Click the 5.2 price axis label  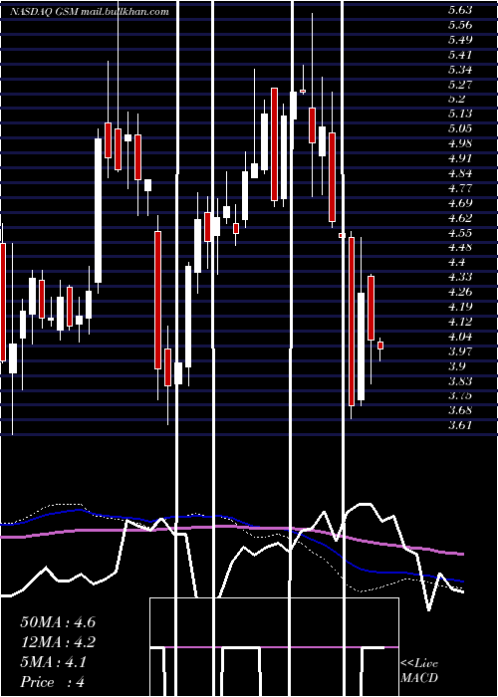tap(456, 99)
